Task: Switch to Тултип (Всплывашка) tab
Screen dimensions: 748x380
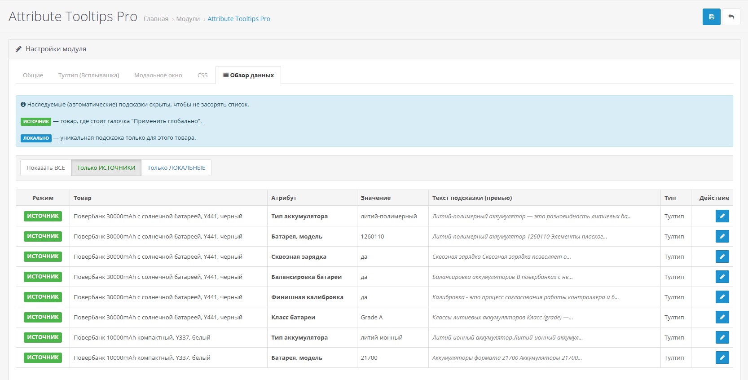Action: click(89, 75)
